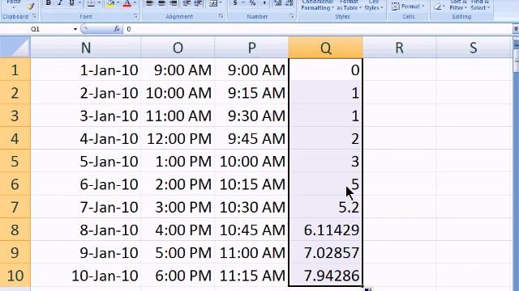Click Merge and Center button

212,3
